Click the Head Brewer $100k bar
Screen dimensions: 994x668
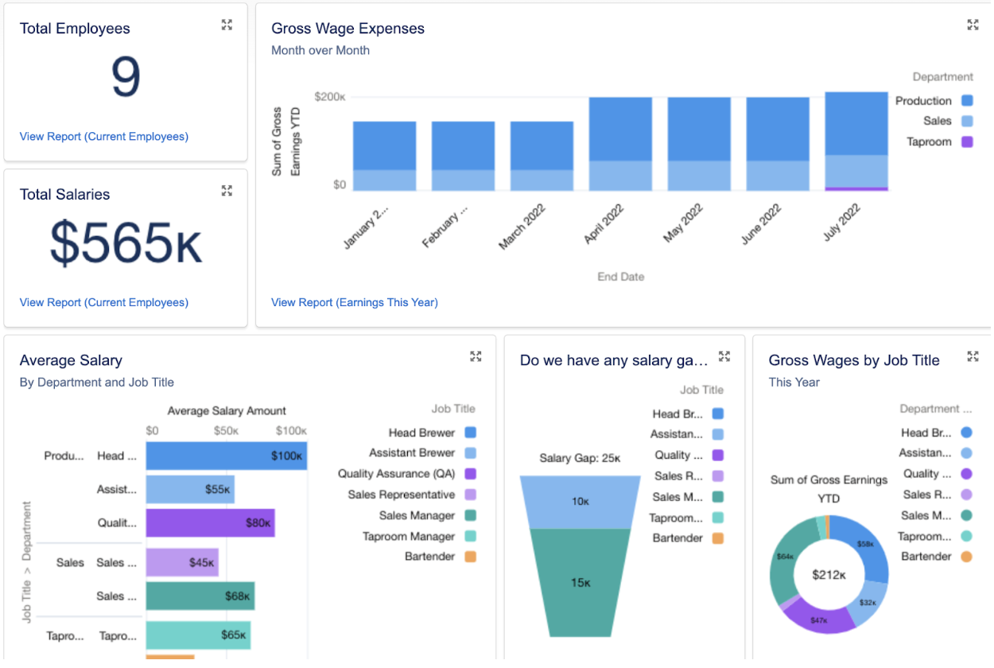226,456
